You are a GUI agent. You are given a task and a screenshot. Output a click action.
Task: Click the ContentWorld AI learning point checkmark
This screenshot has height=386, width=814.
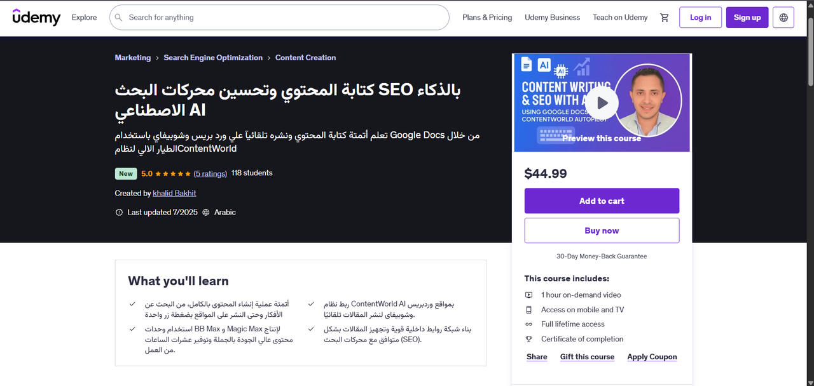[x=311, y=304]
